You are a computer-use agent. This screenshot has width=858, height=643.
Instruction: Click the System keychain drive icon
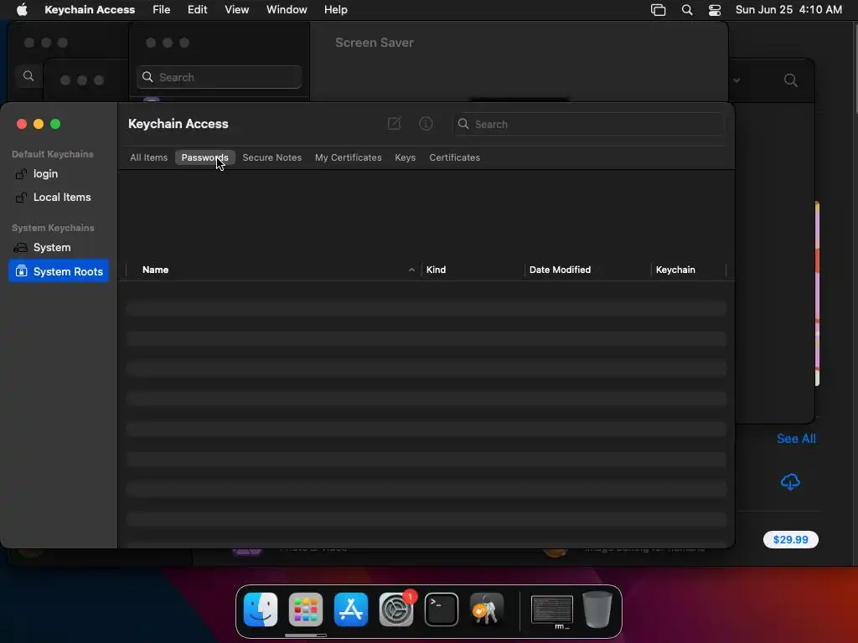[21, 248]
